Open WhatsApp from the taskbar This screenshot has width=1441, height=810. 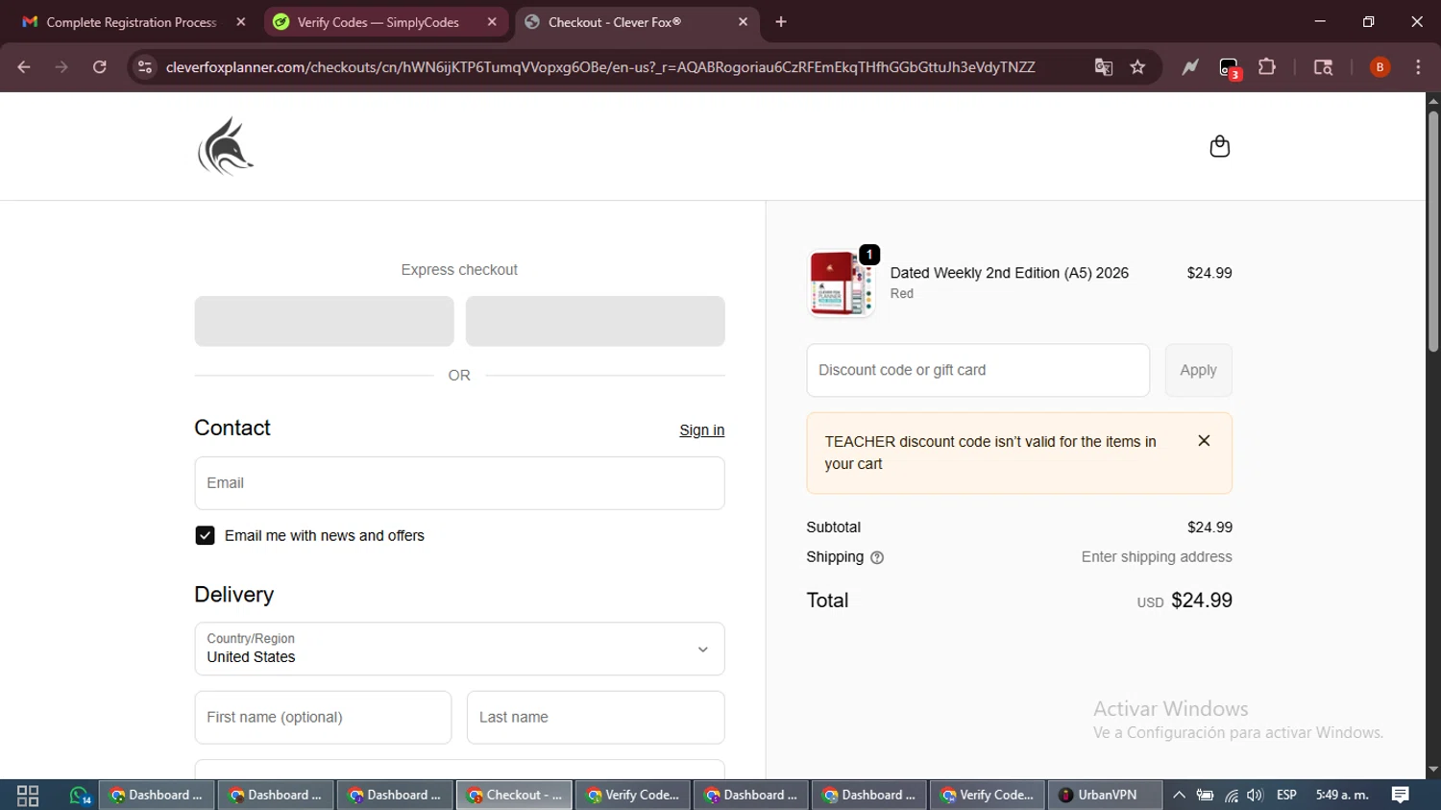[x=79, y=796]
